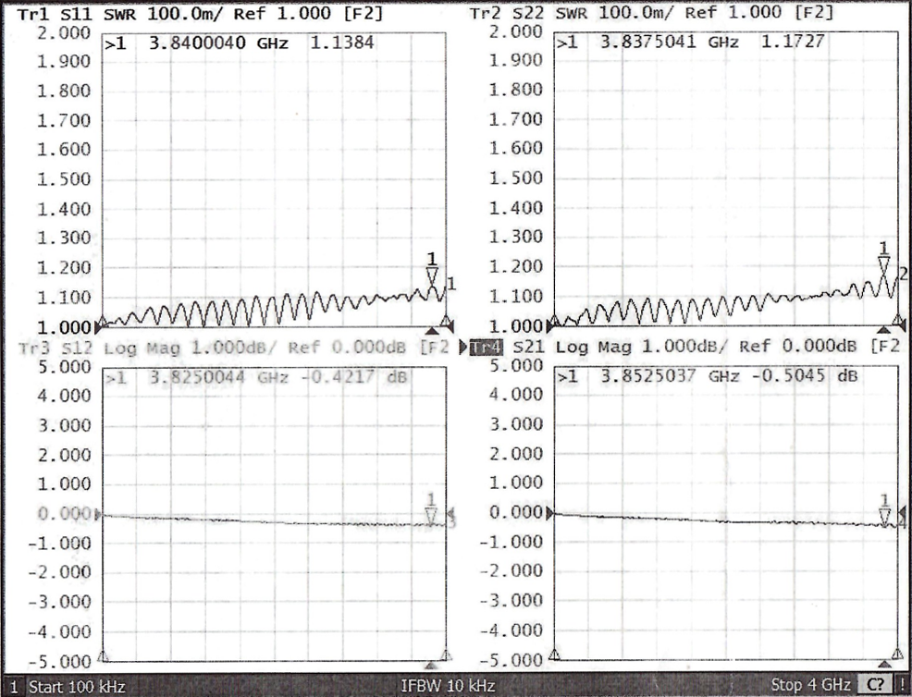Activate the highlighted Tr4 trace label
Screen dimensions: 912x697
485,348
